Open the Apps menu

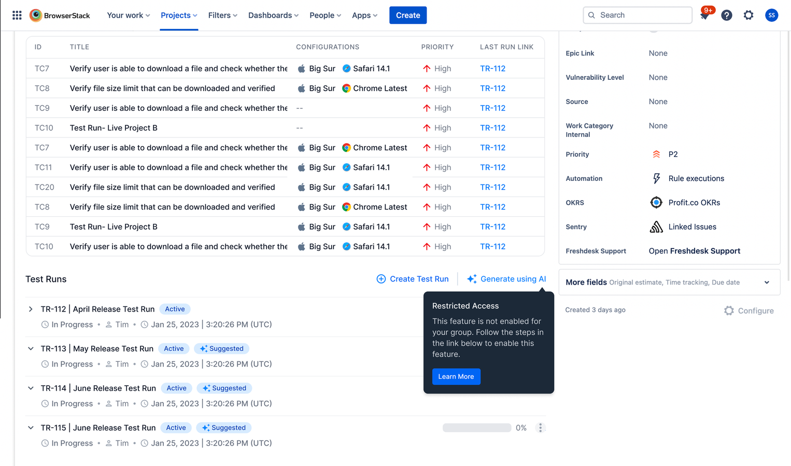364,15
